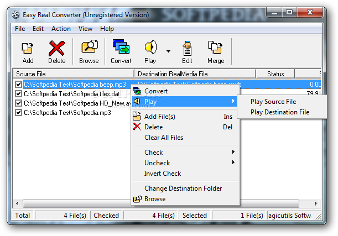338x236 pixels.
Task: Click the red X icon next to Delete menu entry
Action: pos(137,127)
